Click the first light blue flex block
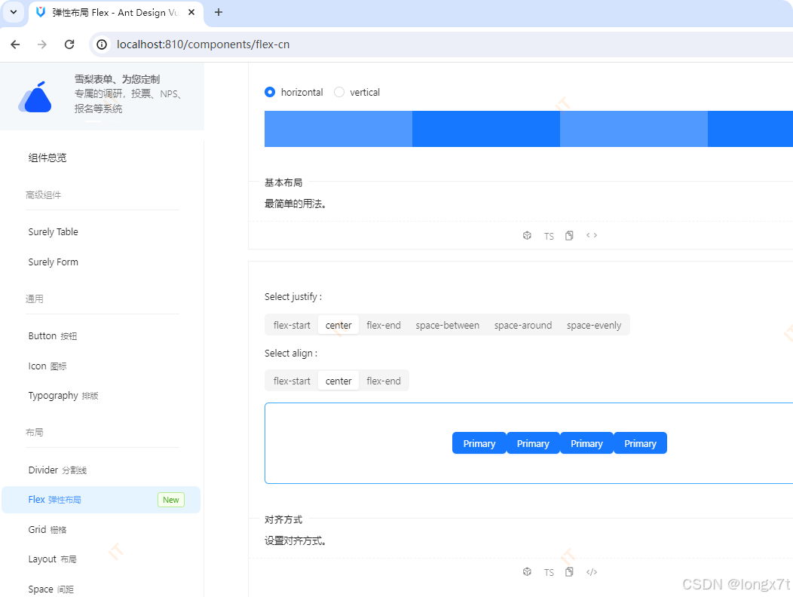 338,129
